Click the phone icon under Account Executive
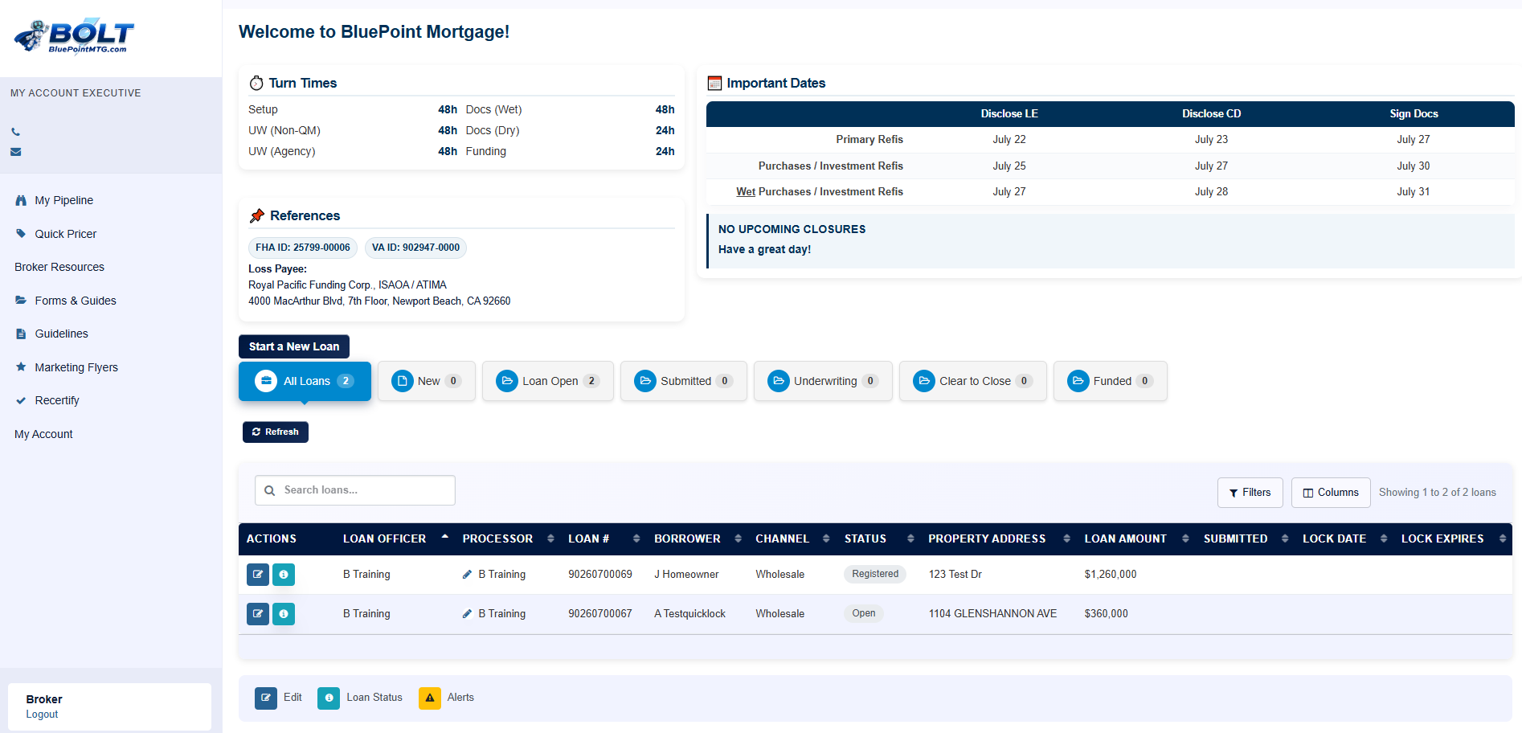Screen dimensions: 1522x733 16,132
